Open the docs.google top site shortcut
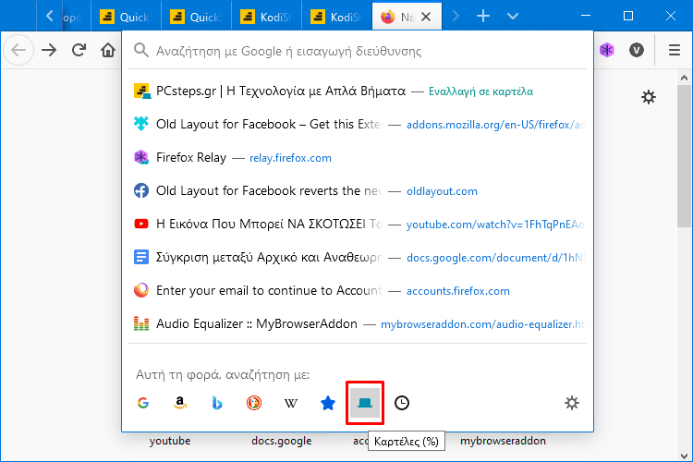Image resolution: width=693 pixels, height=462 pixels. pos(282,441)
